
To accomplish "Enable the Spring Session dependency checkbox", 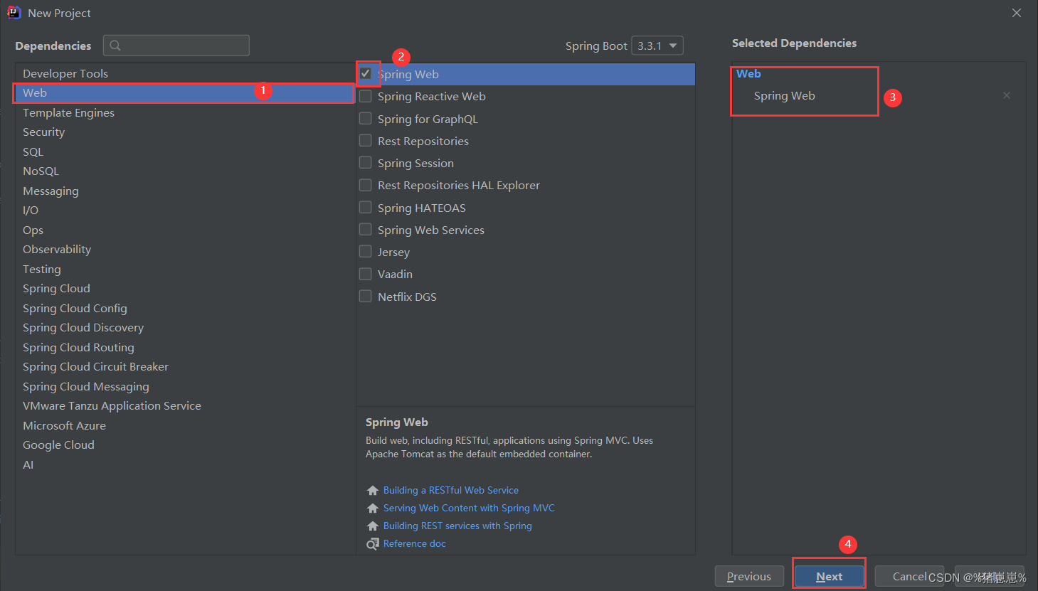I will point(366,162).
